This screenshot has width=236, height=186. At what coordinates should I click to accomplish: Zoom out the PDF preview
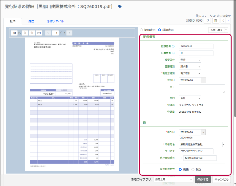pos(25,33)
